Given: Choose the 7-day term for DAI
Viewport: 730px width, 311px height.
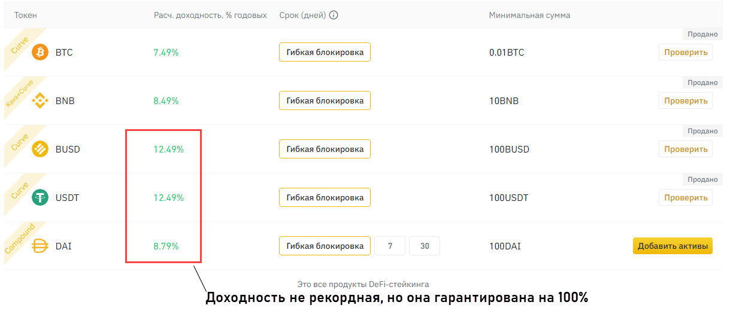Looking at the screenshot, I should pos(390,246).
